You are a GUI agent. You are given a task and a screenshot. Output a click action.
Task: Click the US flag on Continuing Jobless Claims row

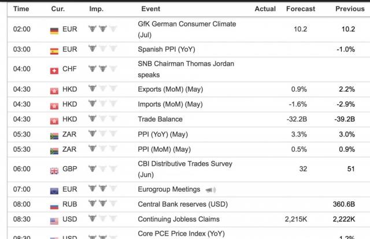[x=55, y=219]
